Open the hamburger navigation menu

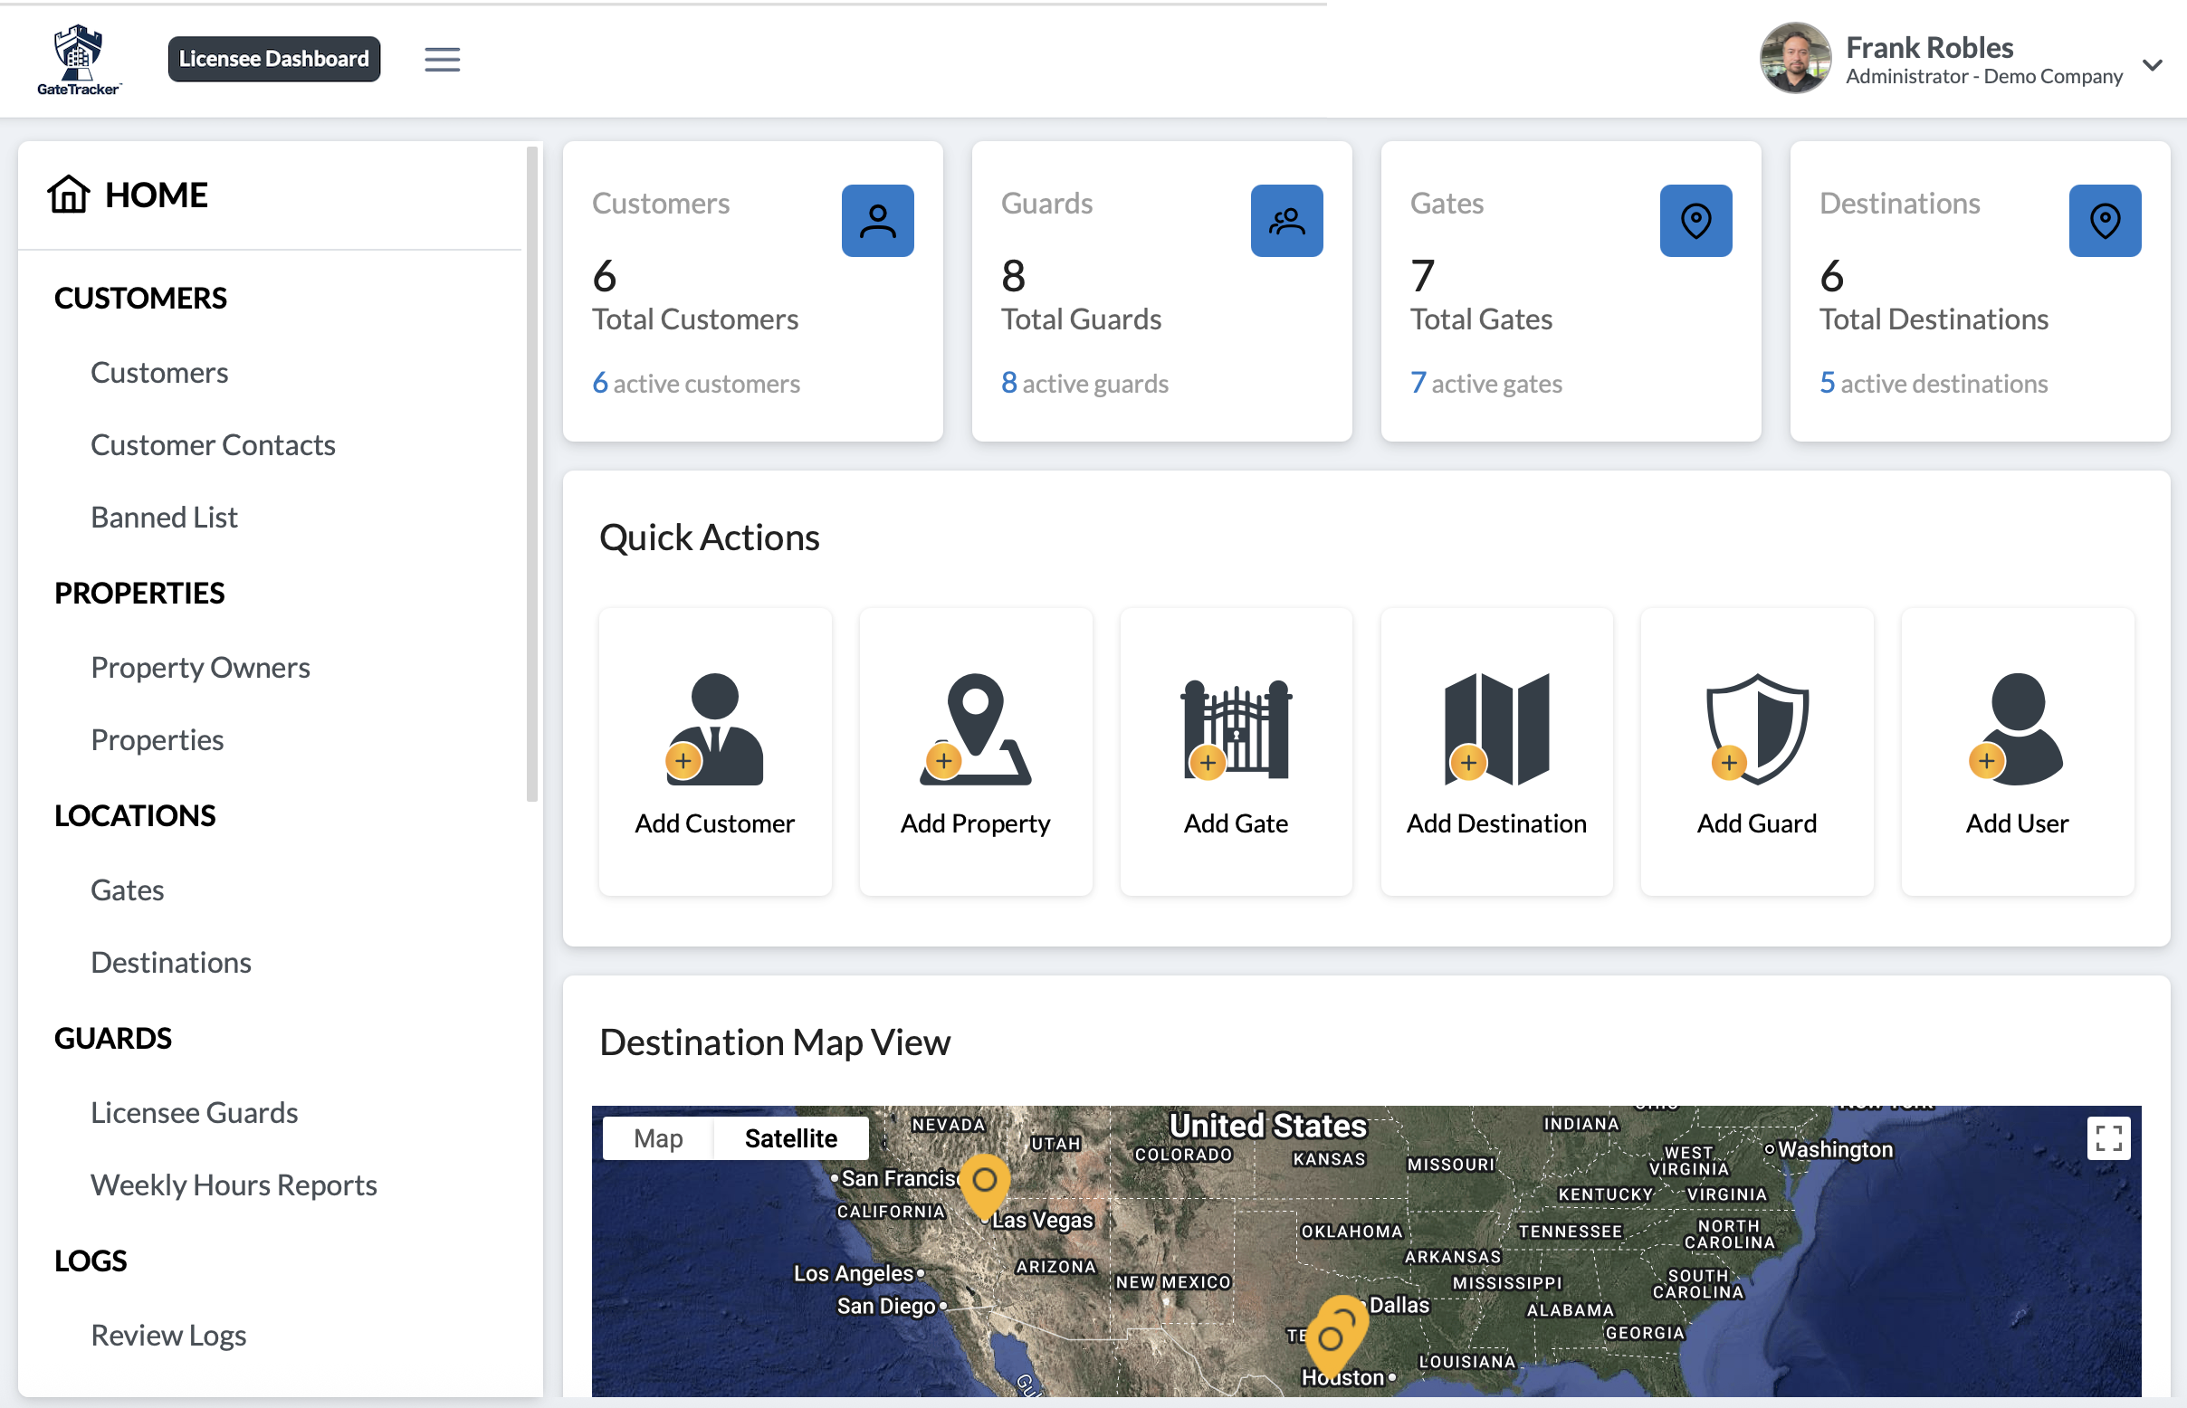[x=443, y=59]
